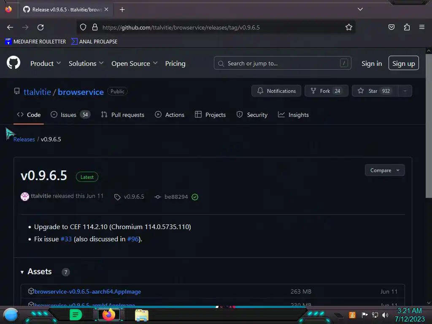Switch to the Projects tab
432x324 pixels.
click(210, 115)
